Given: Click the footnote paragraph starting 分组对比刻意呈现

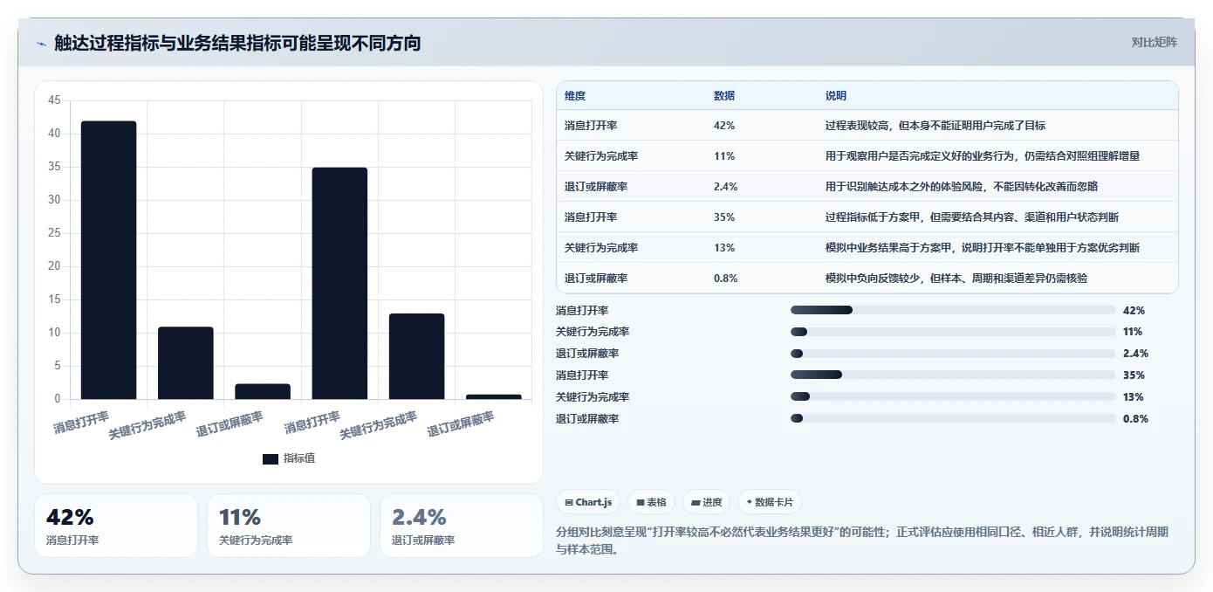Looking at the screenshot, I should (x=862, y=541).
